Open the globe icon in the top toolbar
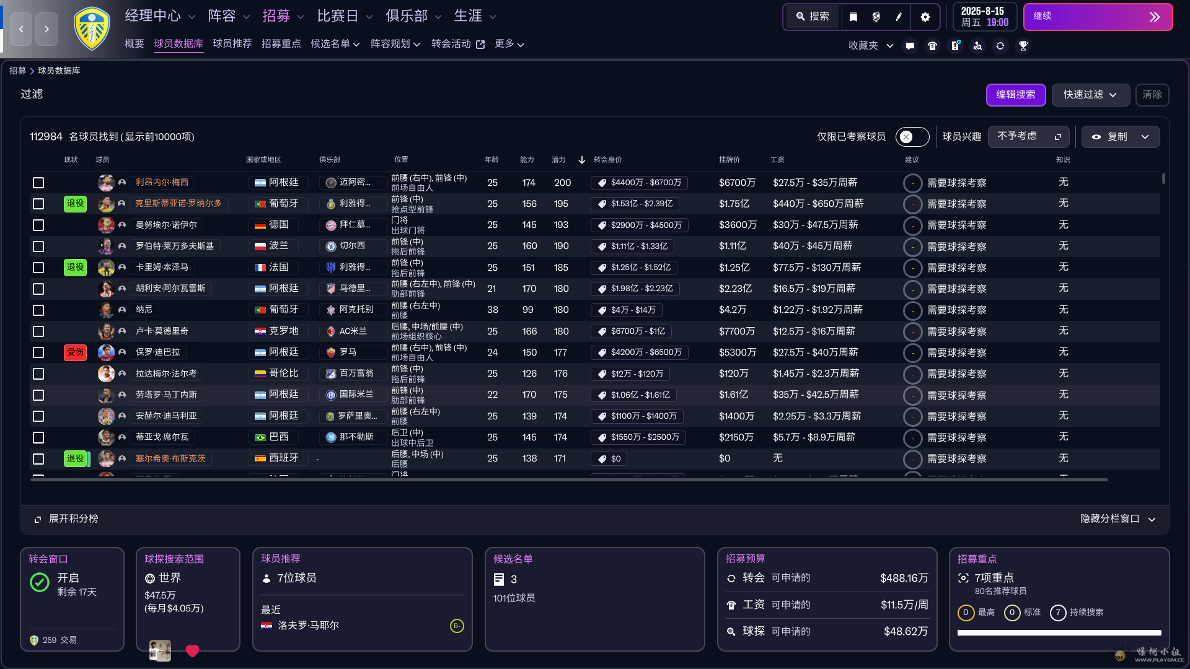 click(x=876, y=17)
